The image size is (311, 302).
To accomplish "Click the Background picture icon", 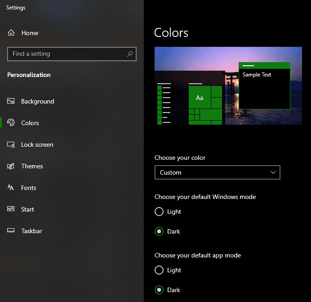I will pyautogui.click(x=11, y=101).
